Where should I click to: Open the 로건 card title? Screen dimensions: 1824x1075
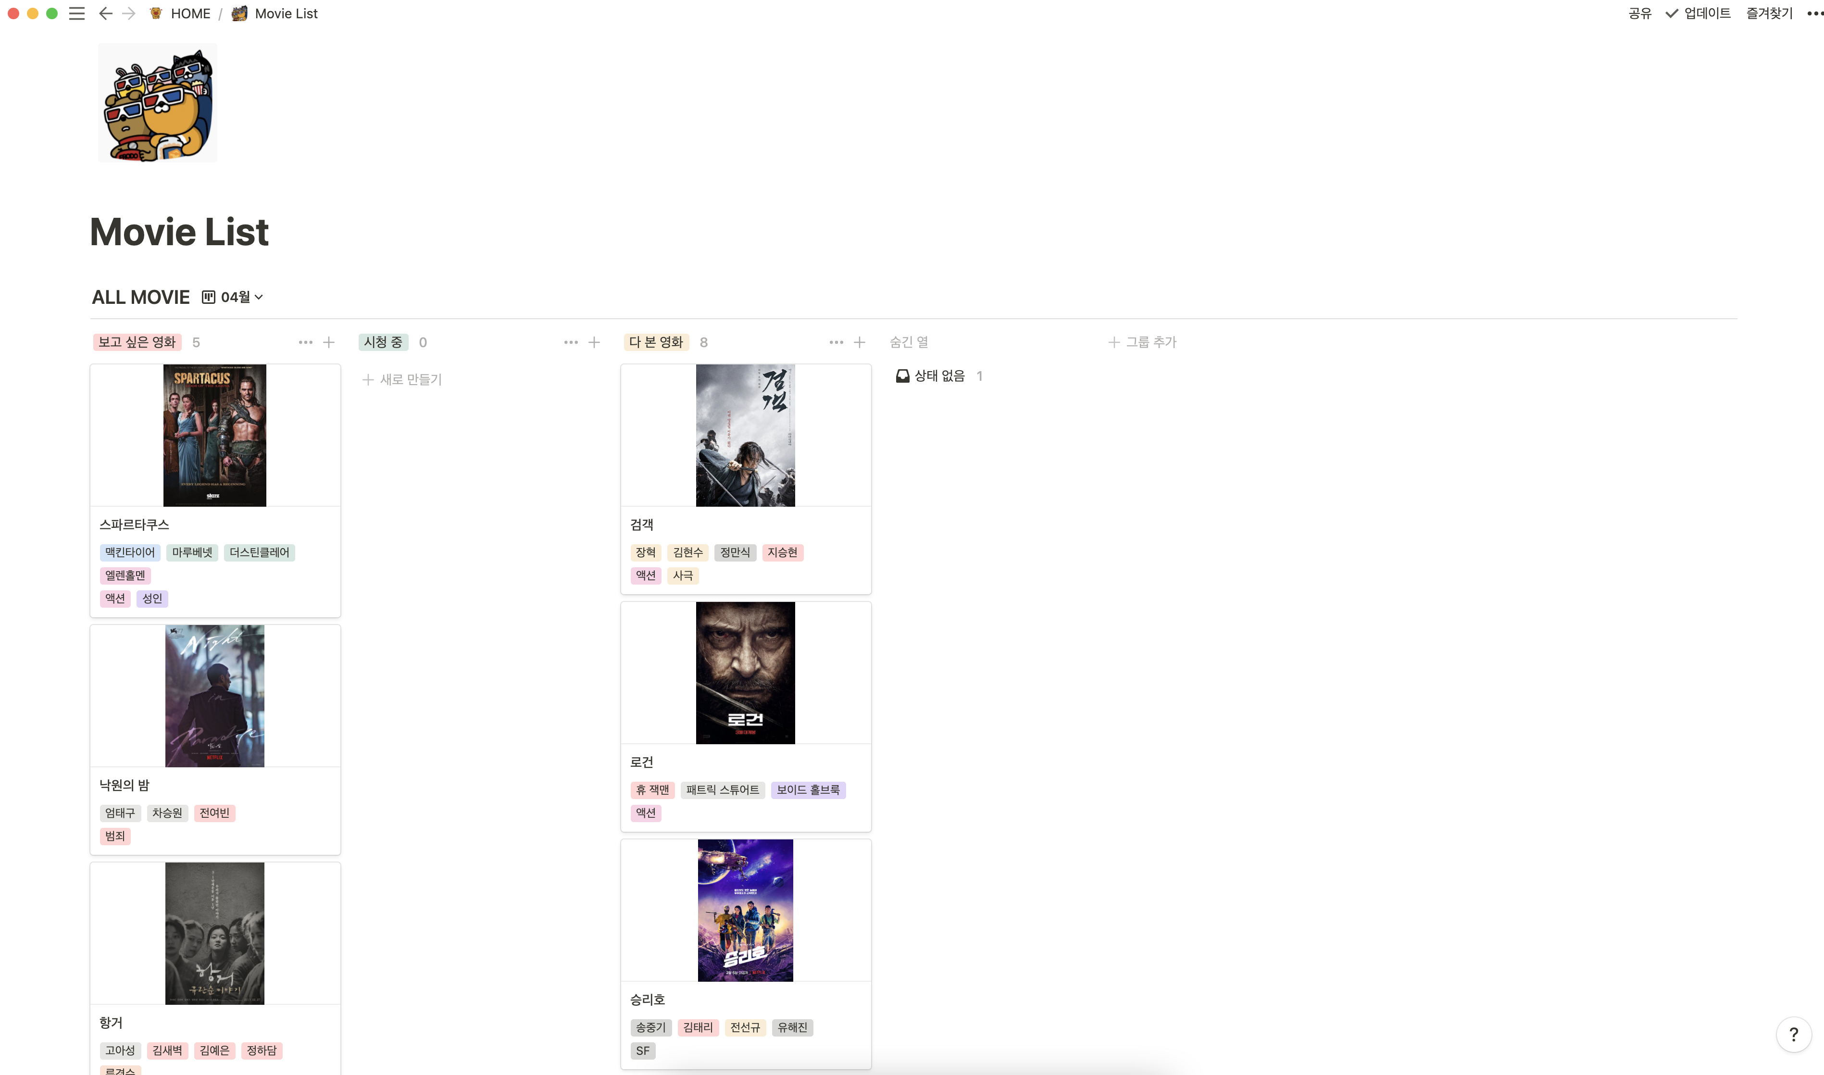[642, 762]
